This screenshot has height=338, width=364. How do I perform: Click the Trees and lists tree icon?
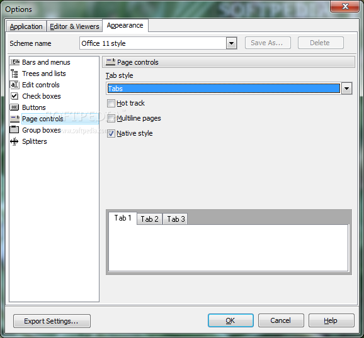tap(14, 74)
